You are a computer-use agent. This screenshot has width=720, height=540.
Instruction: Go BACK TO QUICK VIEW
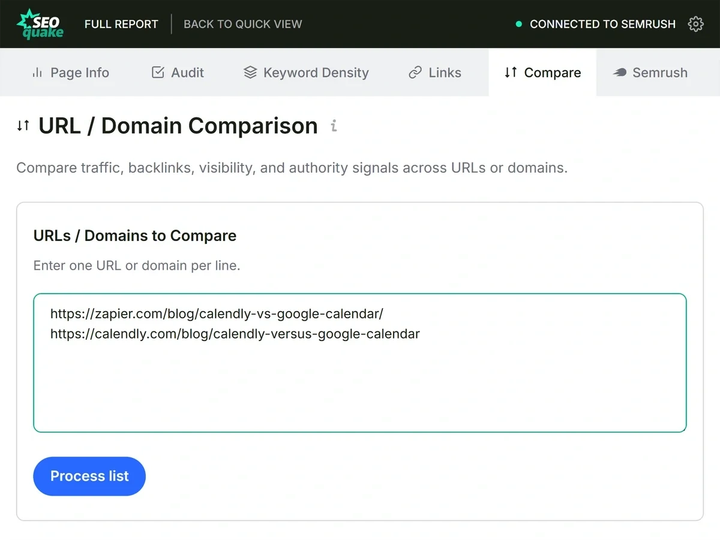pos(243,24)
